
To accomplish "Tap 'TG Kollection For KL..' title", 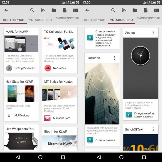I will [59, 32].
